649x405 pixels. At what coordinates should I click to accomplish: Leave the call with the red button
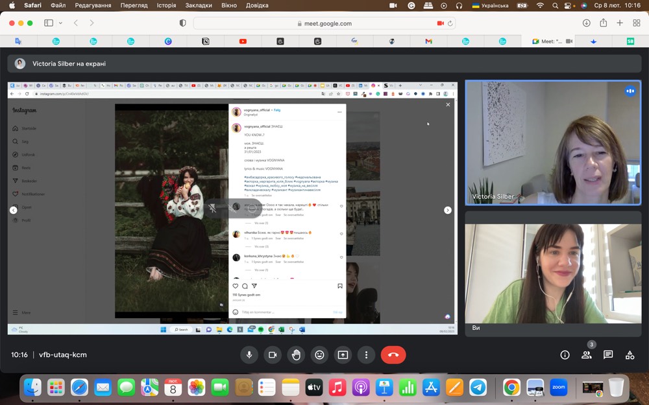(393, 354)
